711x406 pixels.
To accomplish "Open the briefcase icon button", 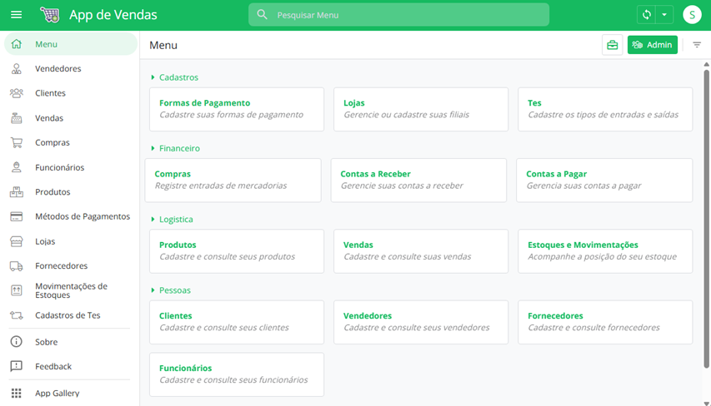I will click(613, 45).
